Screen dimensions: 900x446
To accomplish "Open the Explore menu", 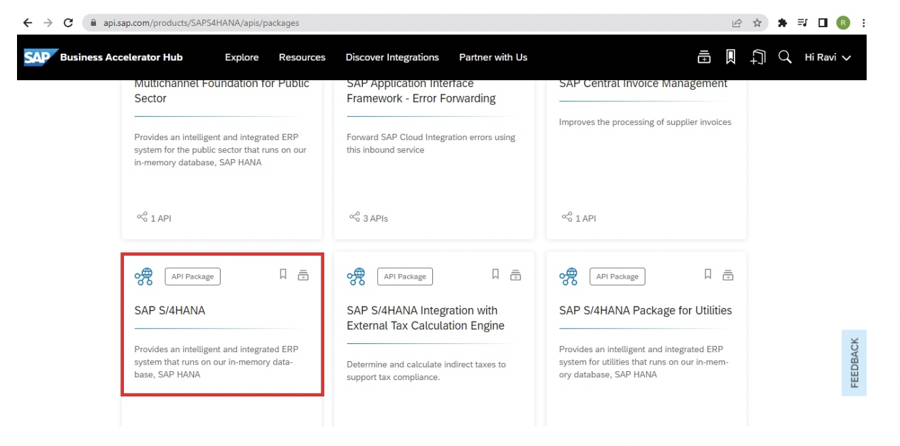I will tap(242, 57).
